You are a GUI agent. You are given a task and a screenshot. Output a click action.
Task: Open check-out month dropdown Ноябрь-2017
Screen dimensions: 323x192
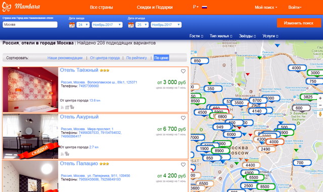166,25
